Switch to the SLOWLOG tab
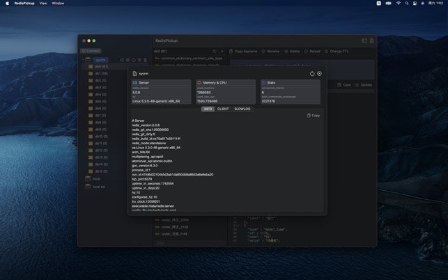Screen dimensions: 448x280 coord(242,109)
